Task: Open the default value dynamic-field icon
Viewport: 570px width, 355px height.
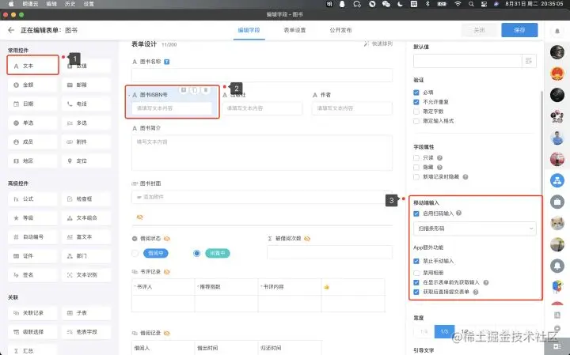Action: [529, 61]
